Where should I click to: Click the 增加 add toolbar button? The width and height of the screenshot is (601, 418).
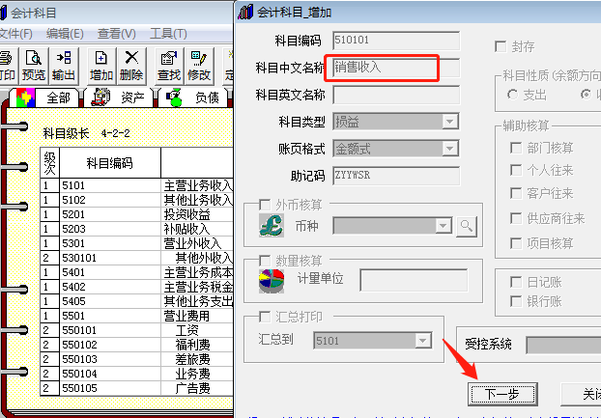pyautogui.click(x=100, y=67)
